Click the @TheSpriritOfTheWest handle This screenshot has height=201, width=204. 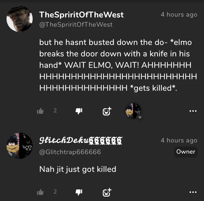(76, 25)
